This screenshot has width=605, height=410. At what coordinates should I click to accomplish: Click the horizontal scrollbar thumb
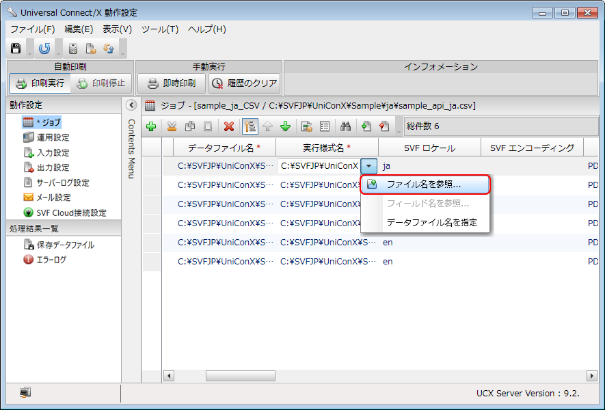pos(241,376)
